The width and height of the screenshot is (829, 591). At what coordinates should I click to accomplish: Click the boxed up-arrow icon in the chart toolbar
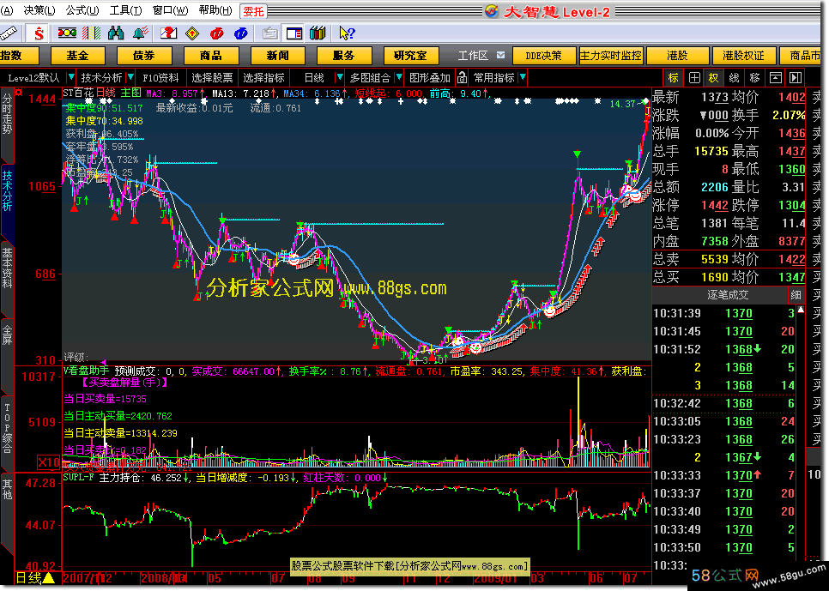tap(776, 78)
